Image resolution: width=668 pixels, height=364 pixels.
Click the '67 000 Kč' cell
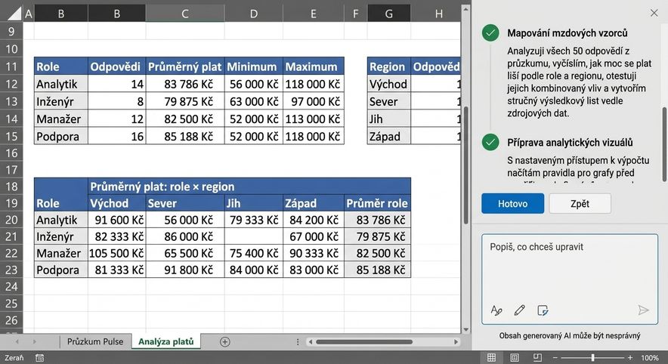tap(313, 236)
